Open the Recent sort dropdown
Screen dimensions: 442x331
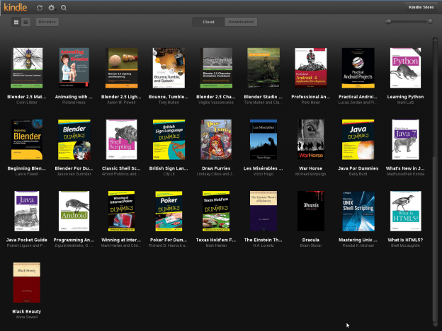[x=47, y=22]
